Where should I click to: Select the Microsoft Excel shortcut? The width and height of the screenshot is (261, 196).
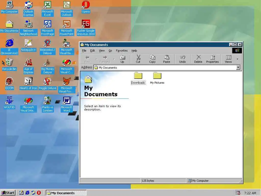coord(47,8)
